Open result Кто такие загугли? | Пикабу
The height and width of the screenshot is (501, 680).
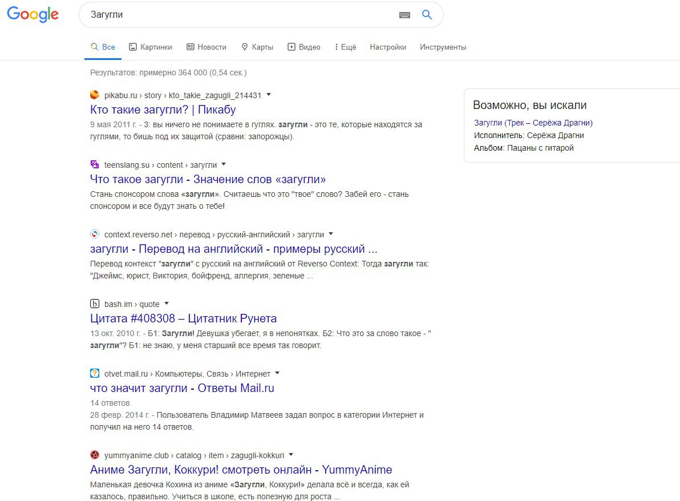pos(163,110)
